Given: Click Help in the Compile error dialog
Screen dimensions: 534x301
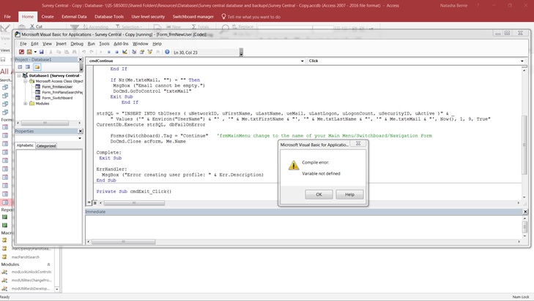Looking at the screenshot, I should pyautogui.click(x=349, y=194).
